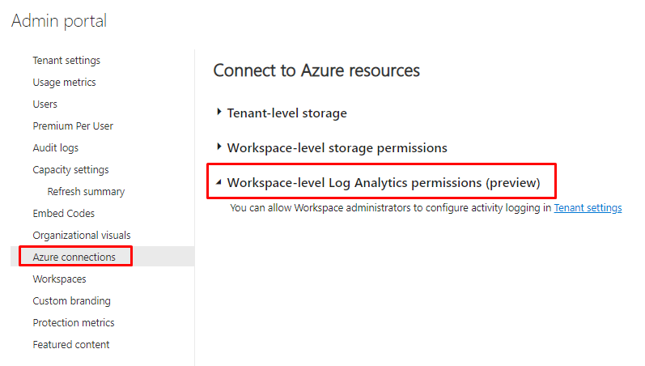The image size is (645, 366).
Task: Expand Workspace-level storage permissions section
Action: (337, 148)
